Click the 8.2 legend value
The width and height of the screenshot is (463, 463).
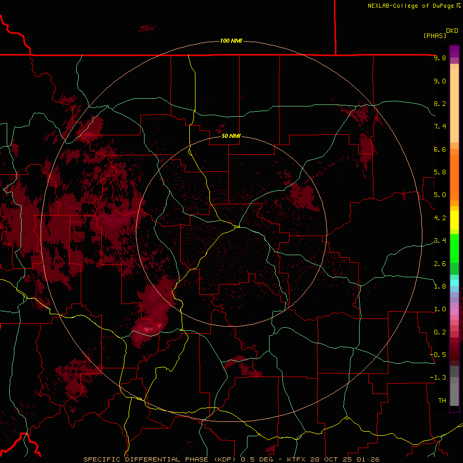tap(440, 103)
